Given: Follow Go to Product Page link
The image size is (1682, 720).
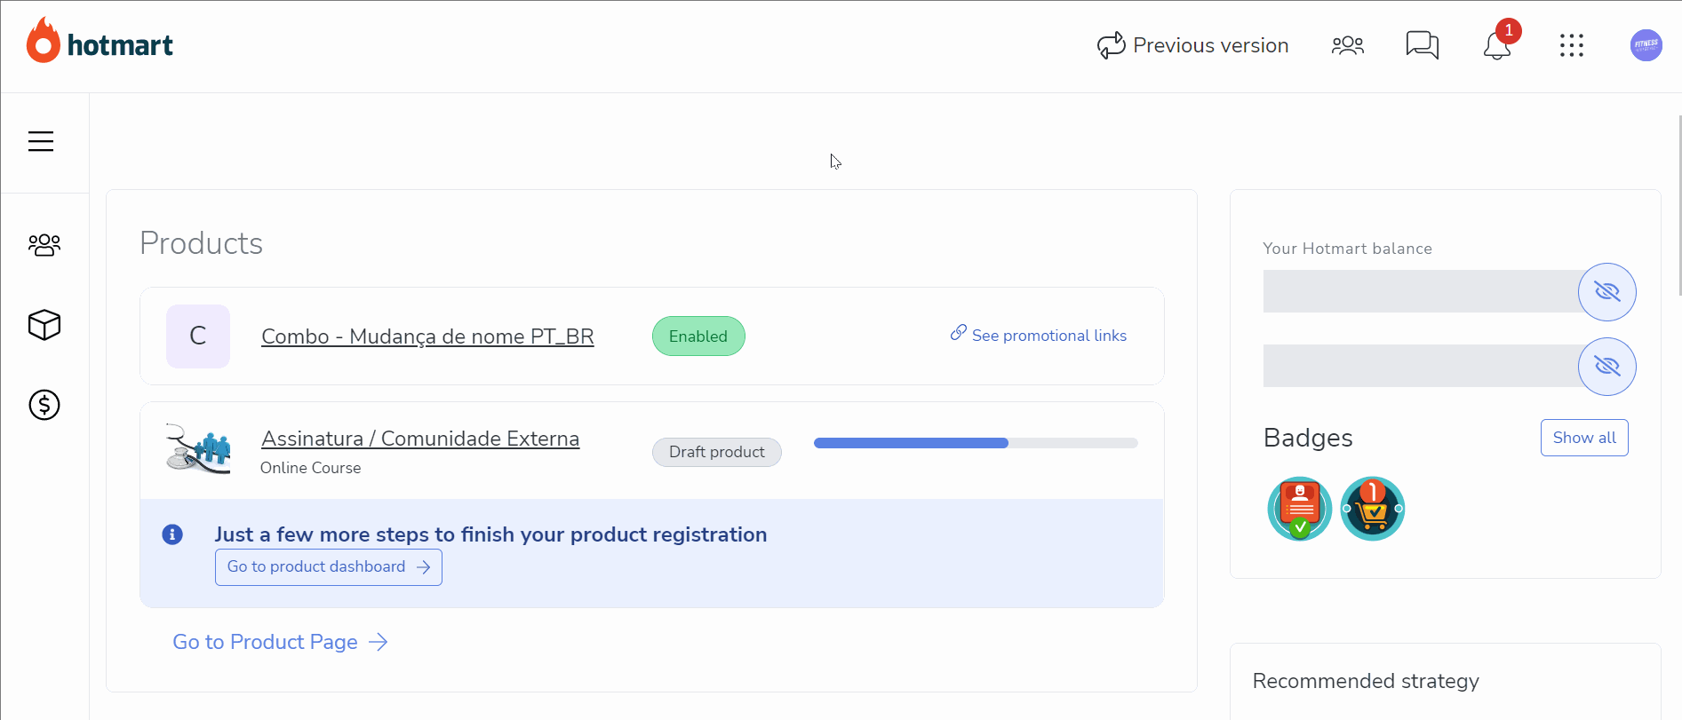Looking at the screenshot, I should 280,642.
